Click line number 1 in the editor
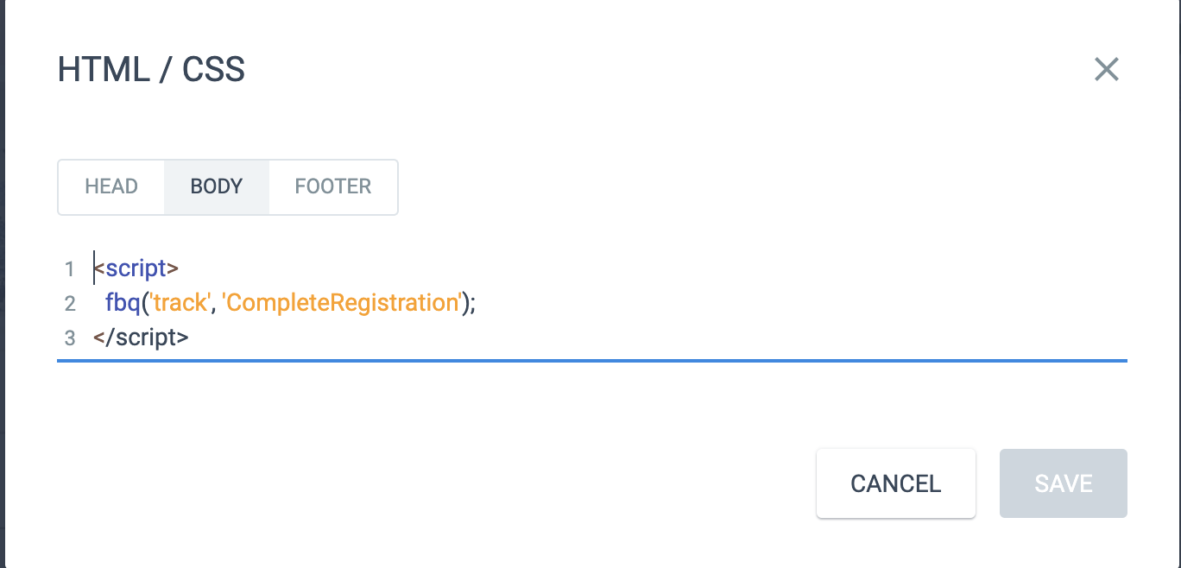 pyautogui.click(x=70, y=268)
